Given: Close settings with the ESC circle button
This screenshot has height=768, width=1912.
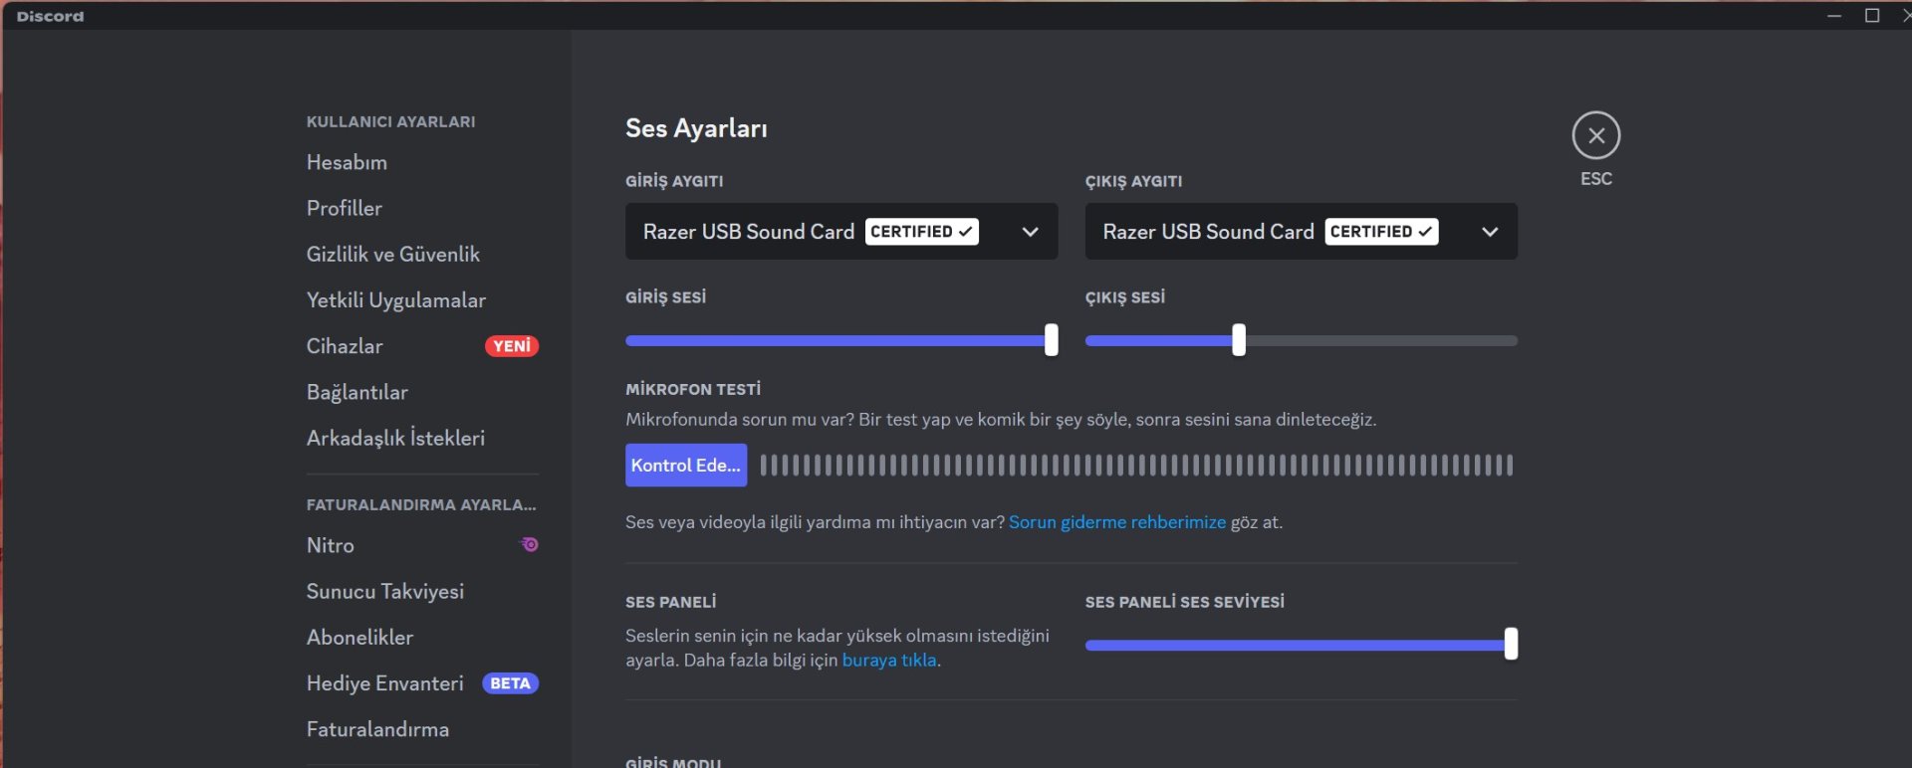Looking at the screenshot, I should pos(1596,135).
